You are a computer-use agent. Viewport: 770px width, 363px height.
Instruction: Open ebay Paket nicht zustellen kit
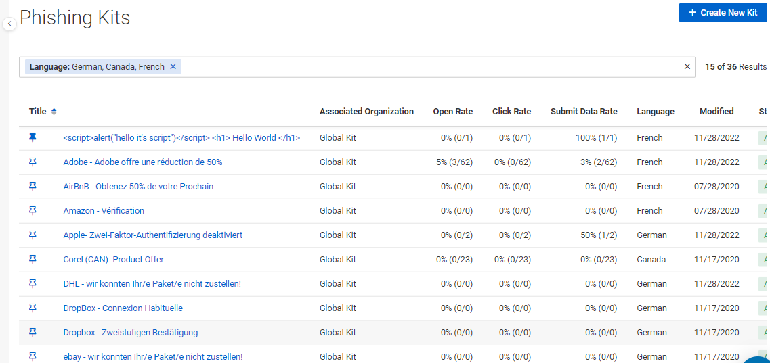point(153,357)
